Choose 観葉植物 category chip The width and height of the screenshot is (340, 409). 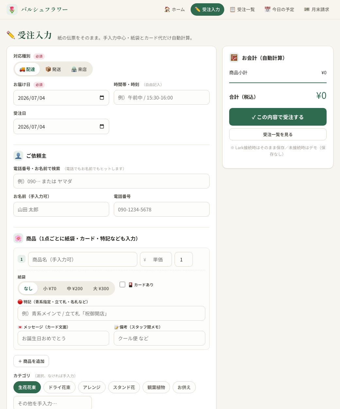coord(156,387)
